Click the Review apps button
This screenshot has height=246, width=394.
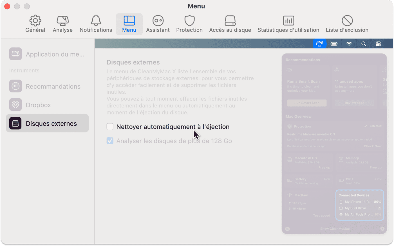click(x=354, y=103)
